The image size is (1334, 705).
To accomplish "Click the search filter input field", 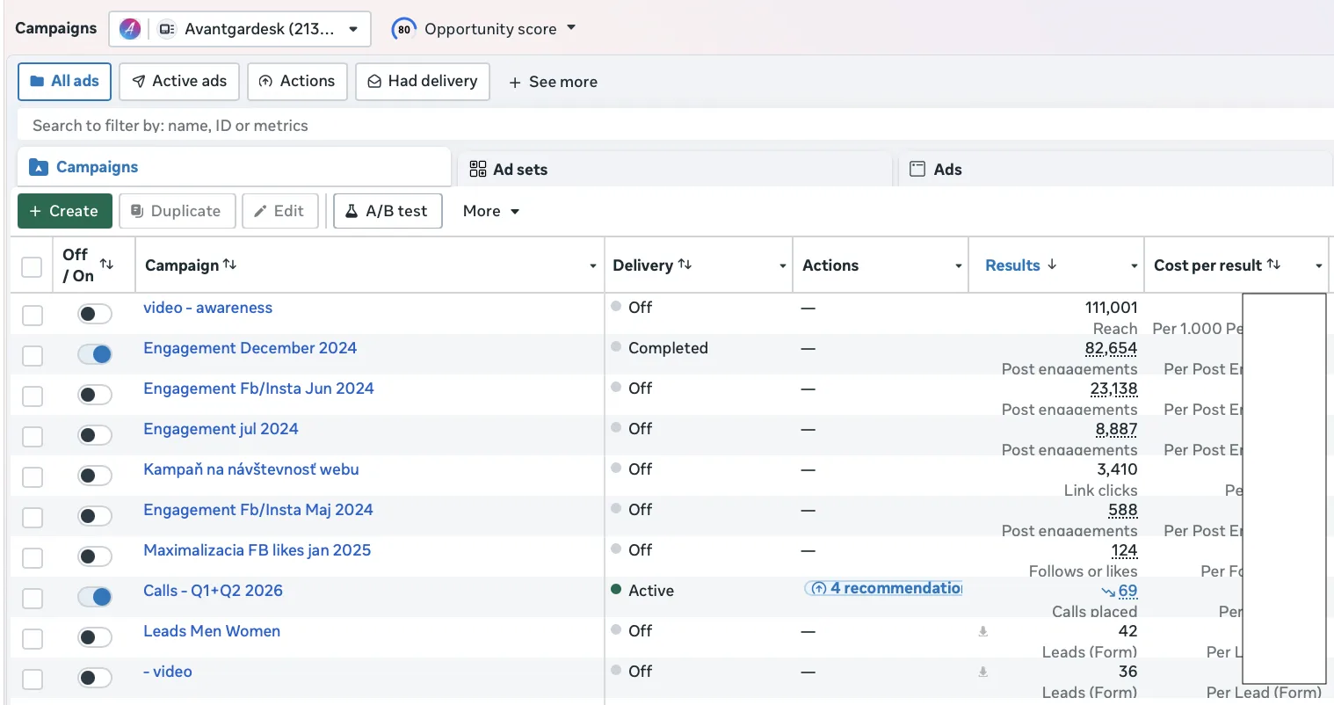I will [x=676, y=125].
